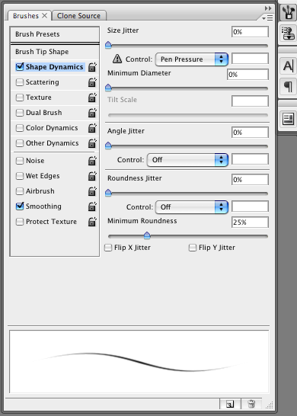
Task: Click the lock icon beside Protect Texture
Action: [92, 222]
